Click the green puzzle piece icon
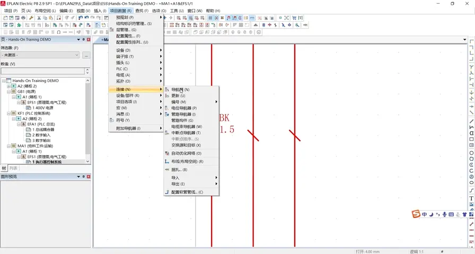 point(19,25)
